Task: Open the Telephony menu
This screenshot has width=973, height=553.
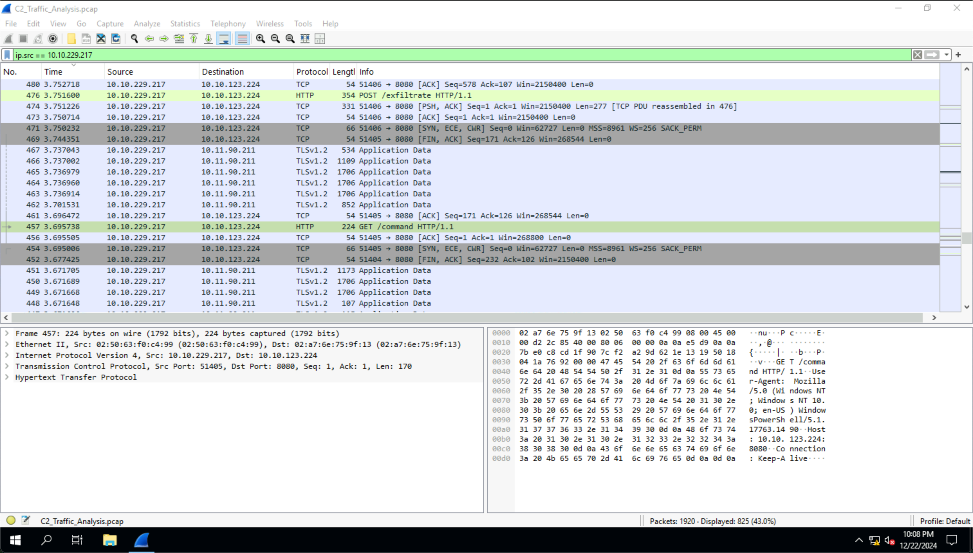Action: point(227,23)
